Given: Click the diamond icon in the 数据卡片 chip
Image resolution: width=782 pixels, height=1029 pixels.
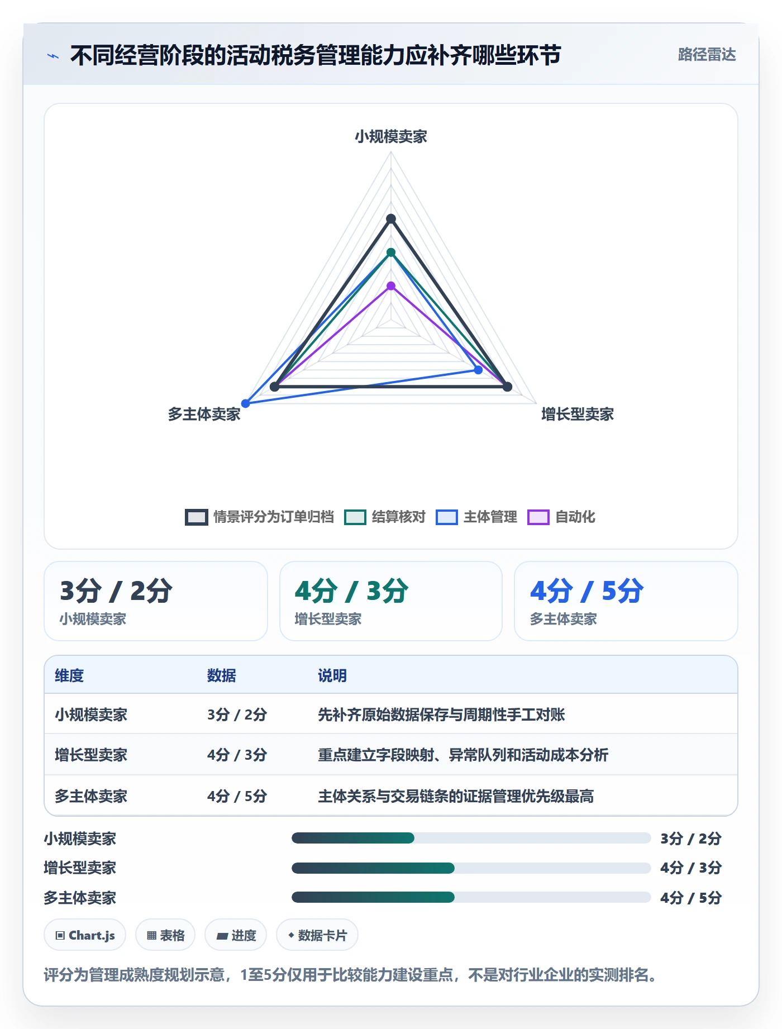Looking at the screenshot, I should (x=291, y=935).
